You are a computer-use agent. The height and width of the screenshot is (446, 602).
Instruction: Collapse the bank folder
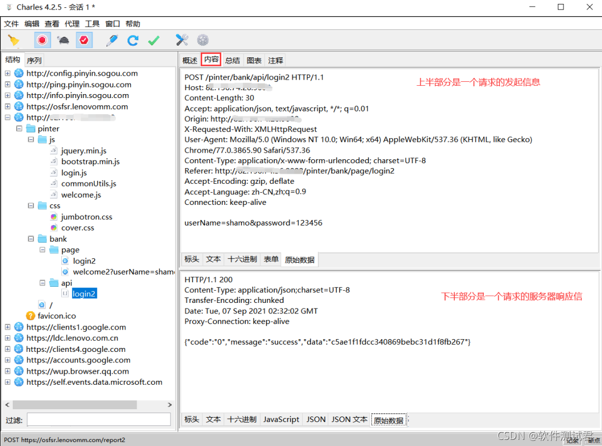click(x=31, y=239)
